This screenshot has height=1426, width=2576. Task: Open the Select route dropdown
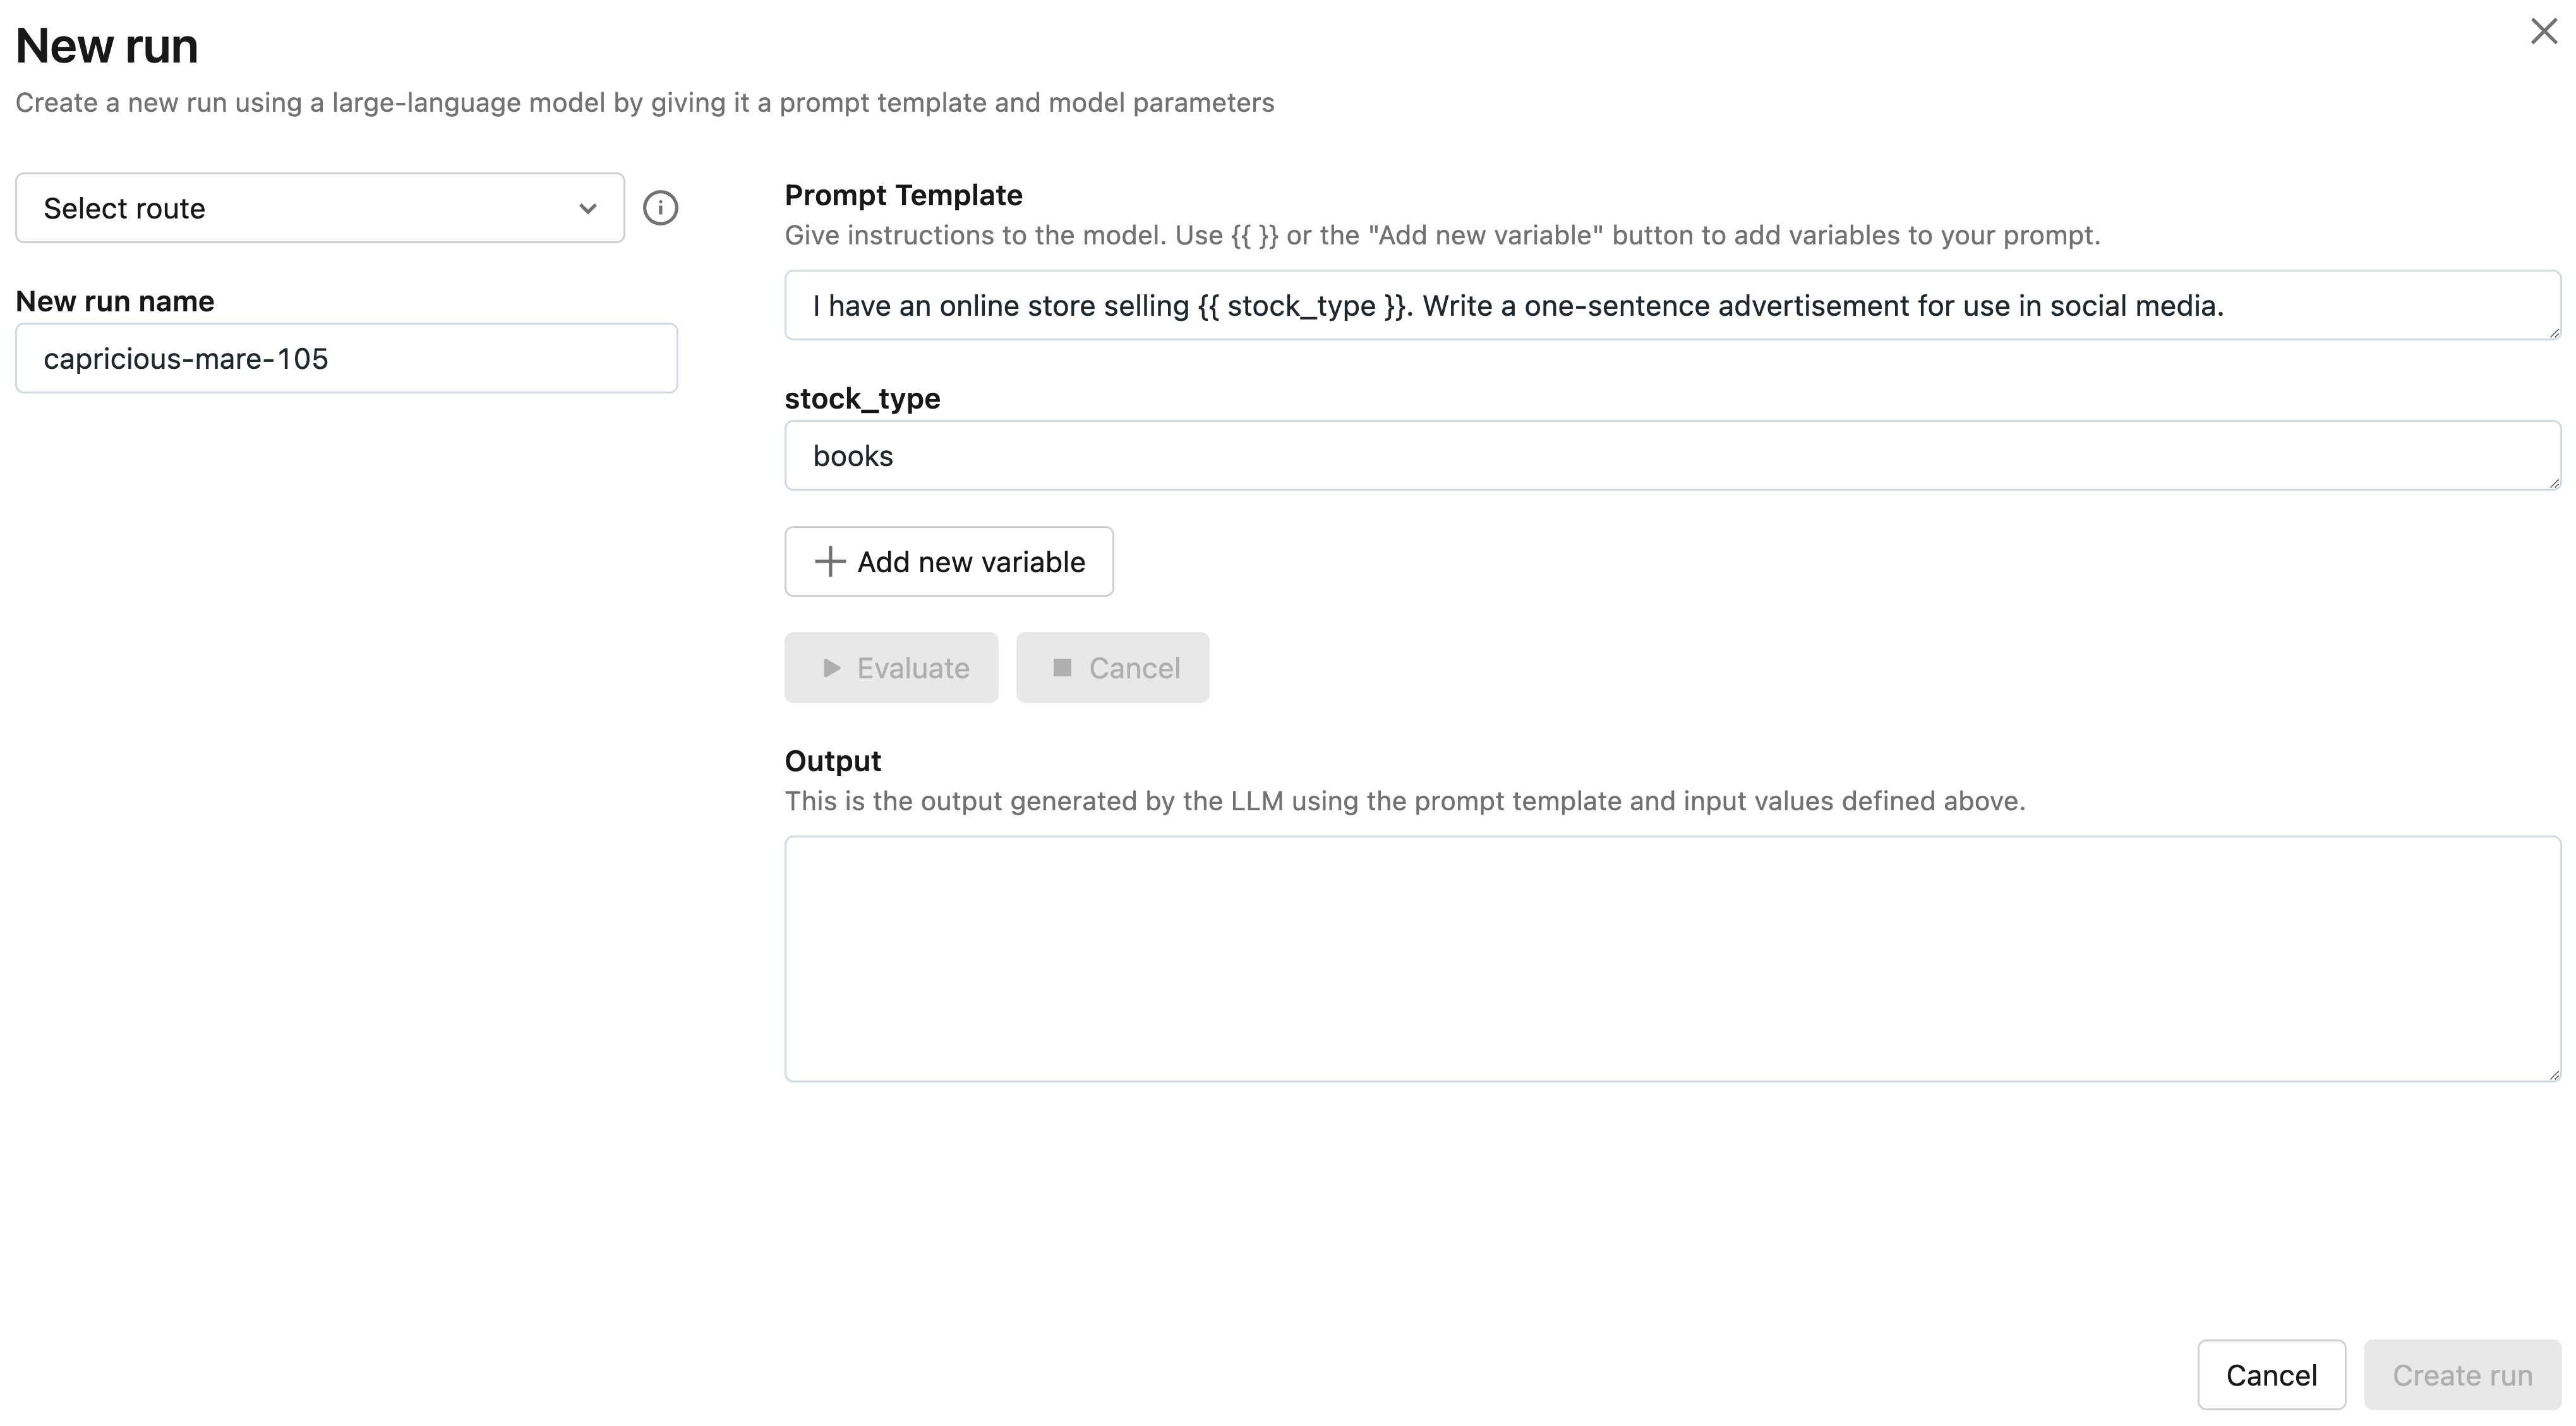click(320, 208)
